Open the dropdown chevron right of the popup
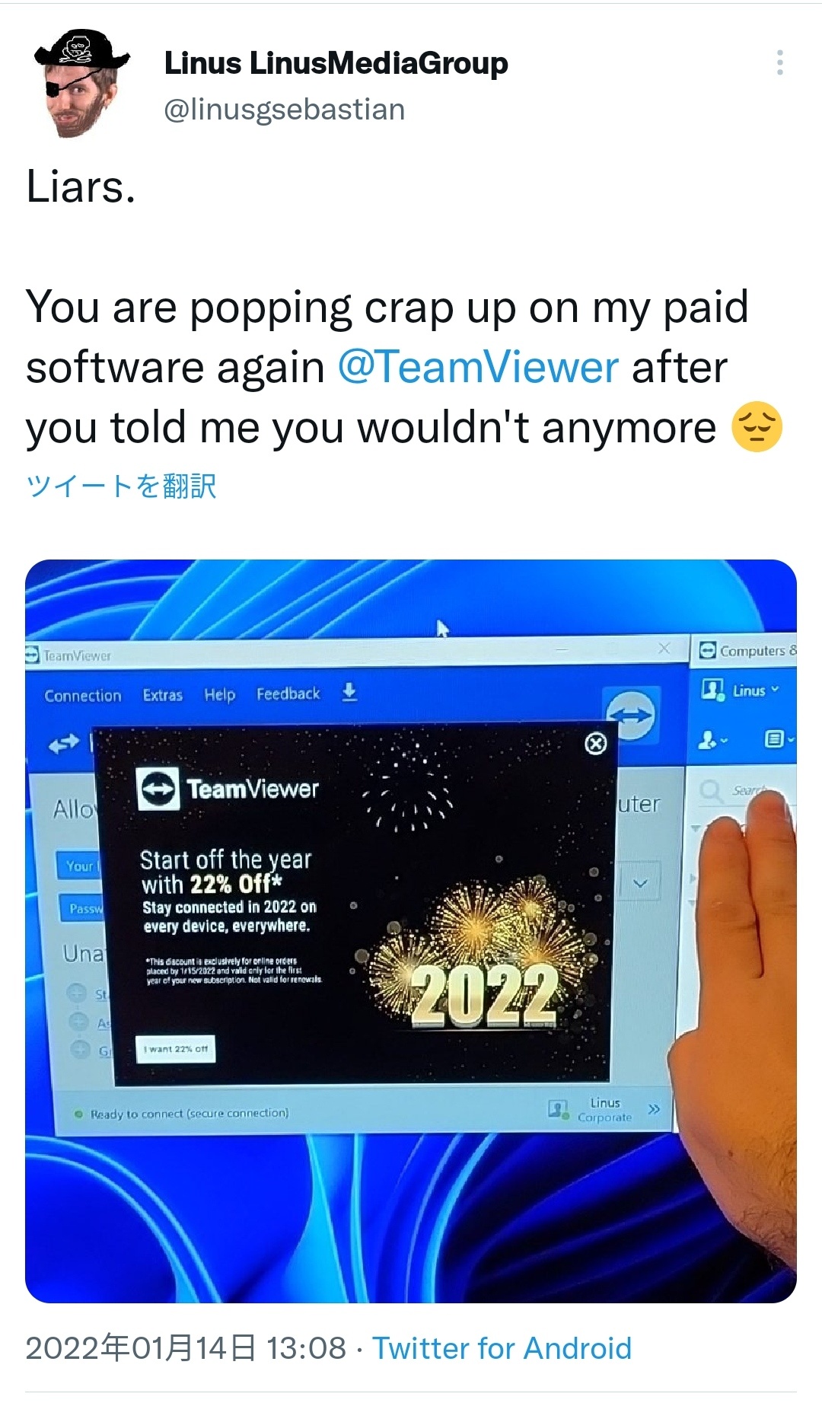Image resolution: width=822 pixels, height=1403 pixels. click(640, 884)
